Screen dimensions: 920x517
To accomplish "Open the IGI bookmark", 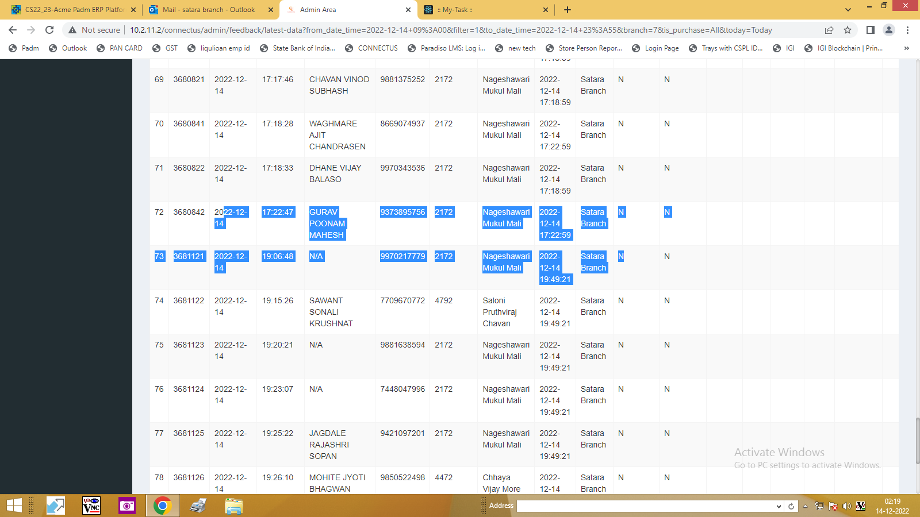I will [784, 48].
